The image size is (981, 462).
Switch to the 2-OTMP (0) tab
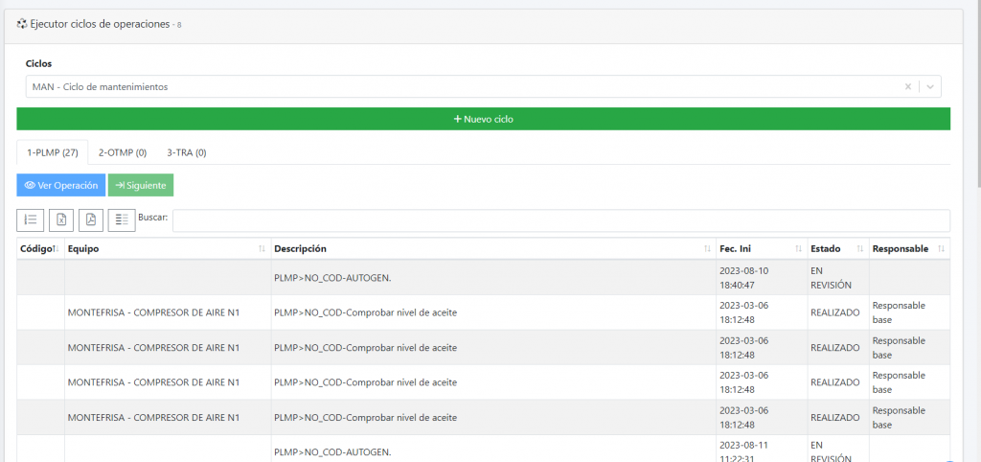tap(123, 152)
